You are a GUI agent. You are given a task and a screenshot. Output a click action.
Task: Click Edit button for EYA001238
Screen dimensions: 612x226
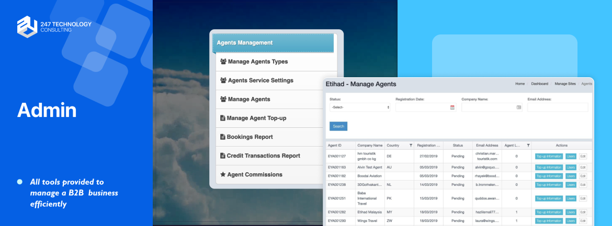pos(583,185)
